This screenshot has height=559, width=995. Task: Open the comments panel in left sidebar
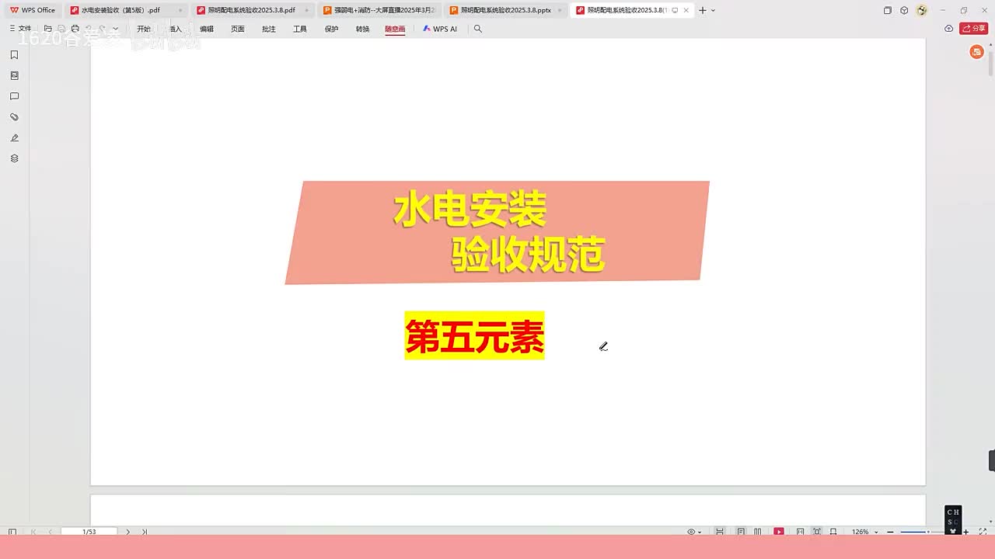point(14,96)
